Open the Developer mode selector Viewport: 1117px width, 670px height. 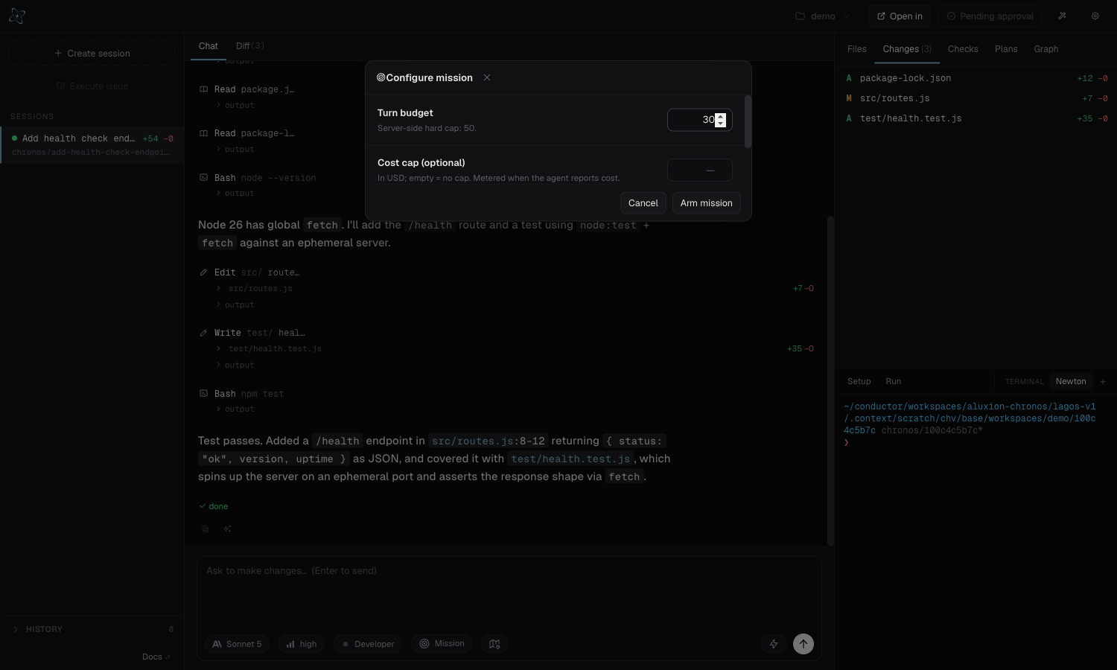368,644
